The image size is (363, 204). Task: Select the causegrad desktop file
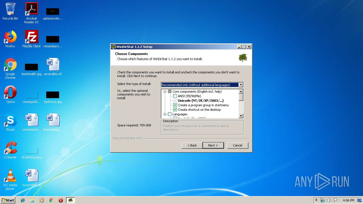coord(31,97)
